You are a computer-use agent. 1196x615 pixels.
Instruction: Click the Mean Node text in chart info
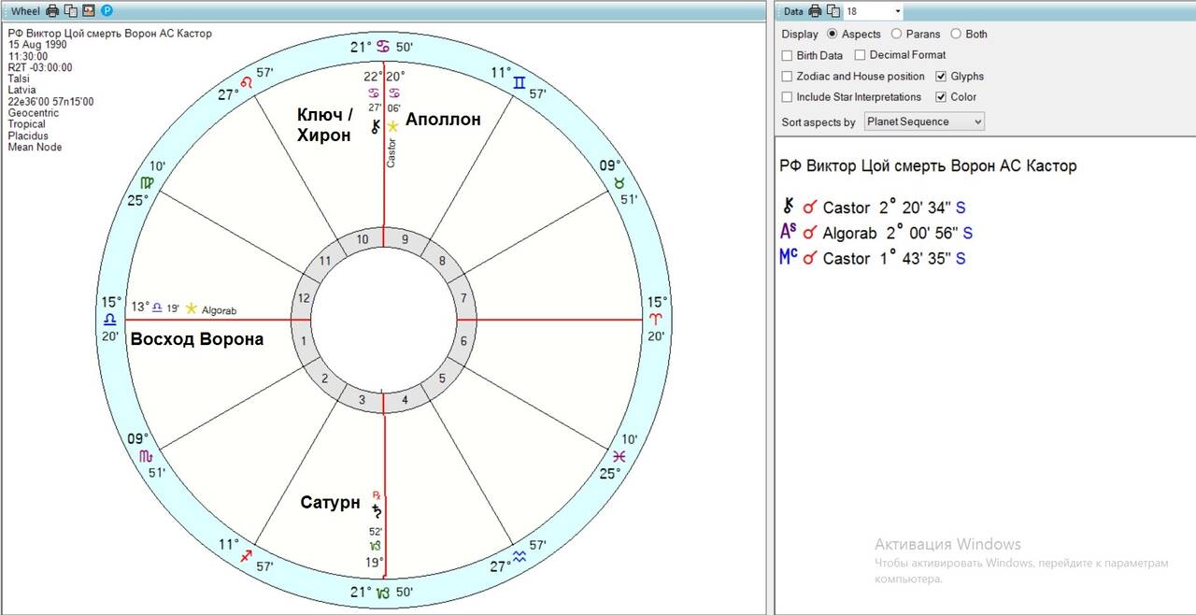[35, 147]
